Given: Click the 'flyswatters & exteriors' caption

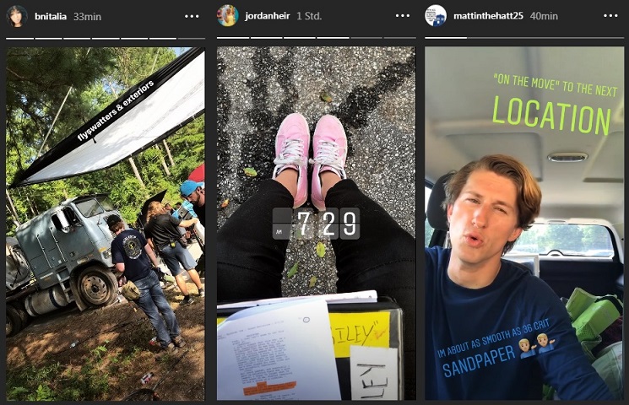Looking at the screenshot, I should click(116, 111).
